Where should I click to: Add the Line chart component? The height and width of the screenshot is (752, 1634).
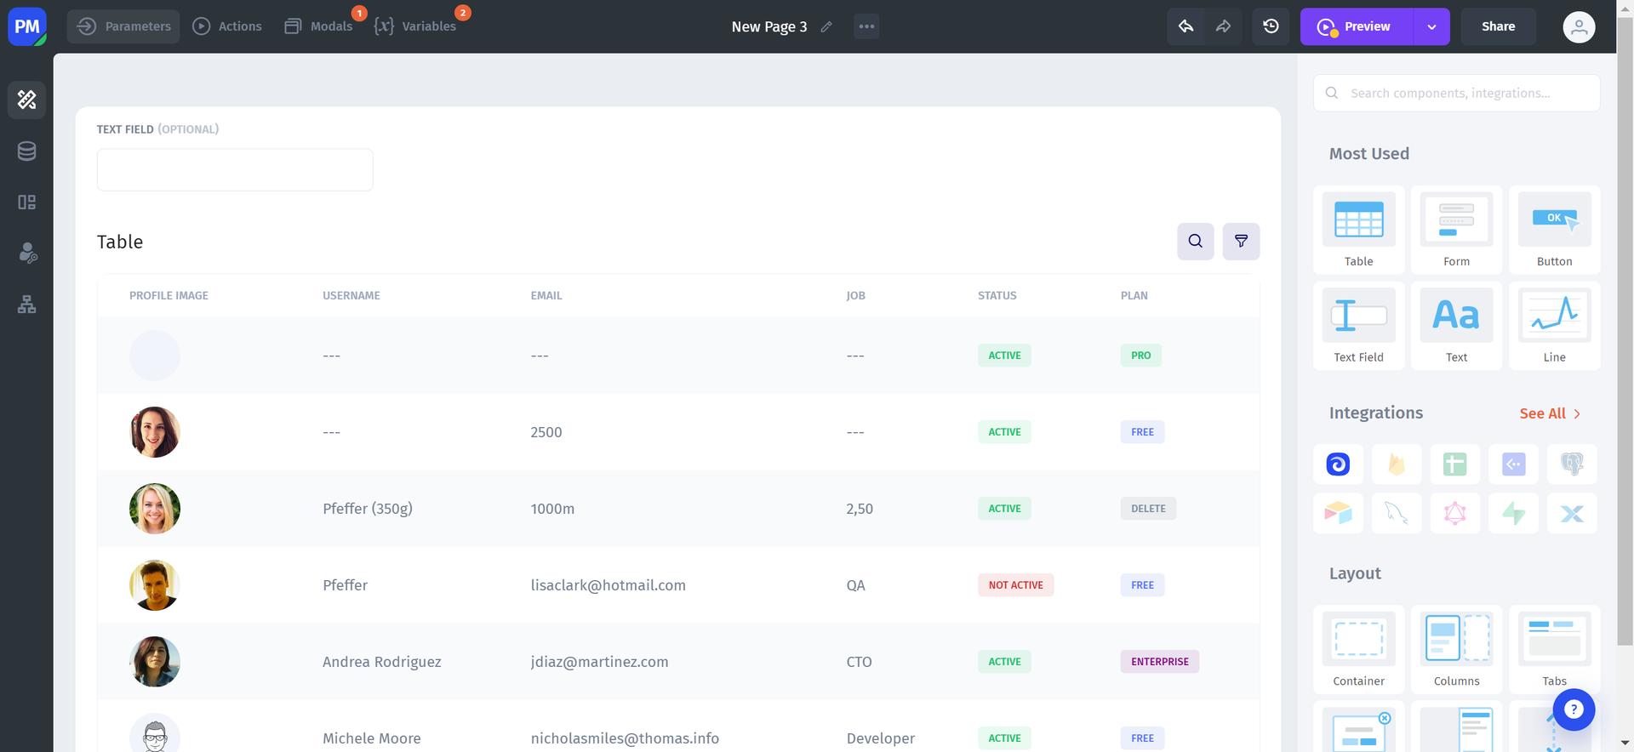click(x=1555, y=326)
